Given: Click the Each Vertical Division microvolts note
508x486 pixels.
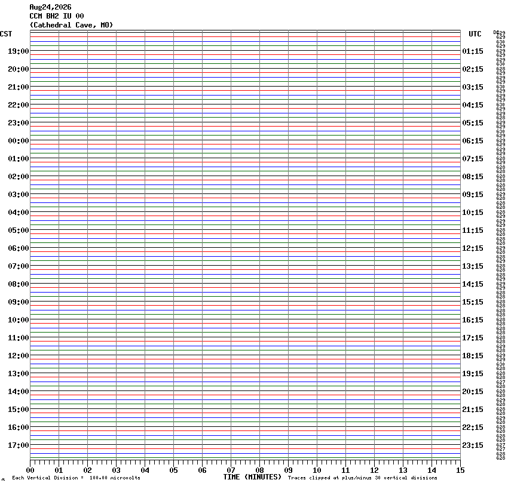Looking at the screenshot, I should [x=76, y=478].
